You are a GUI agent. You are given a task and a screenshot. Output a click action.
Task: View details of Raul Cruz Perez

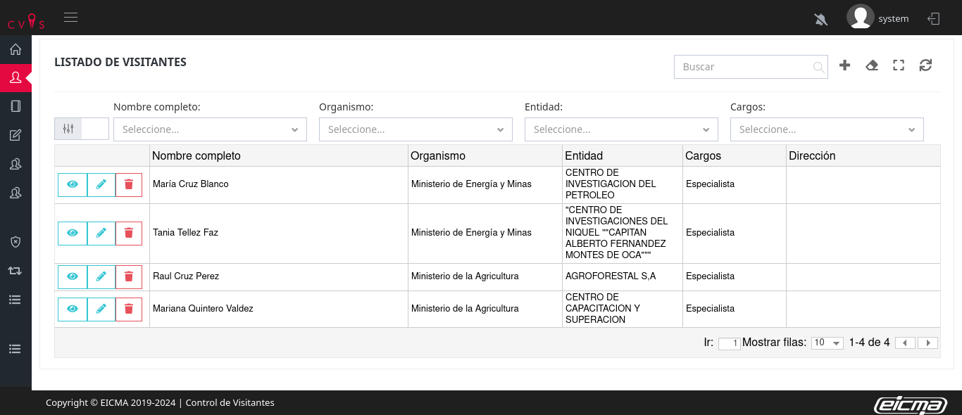coord(73,276)
